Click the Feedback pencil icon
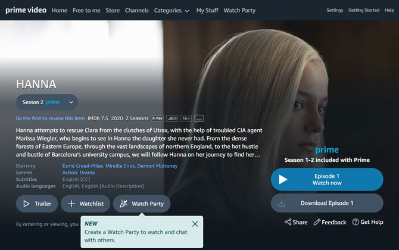 (x=317, y=222)
